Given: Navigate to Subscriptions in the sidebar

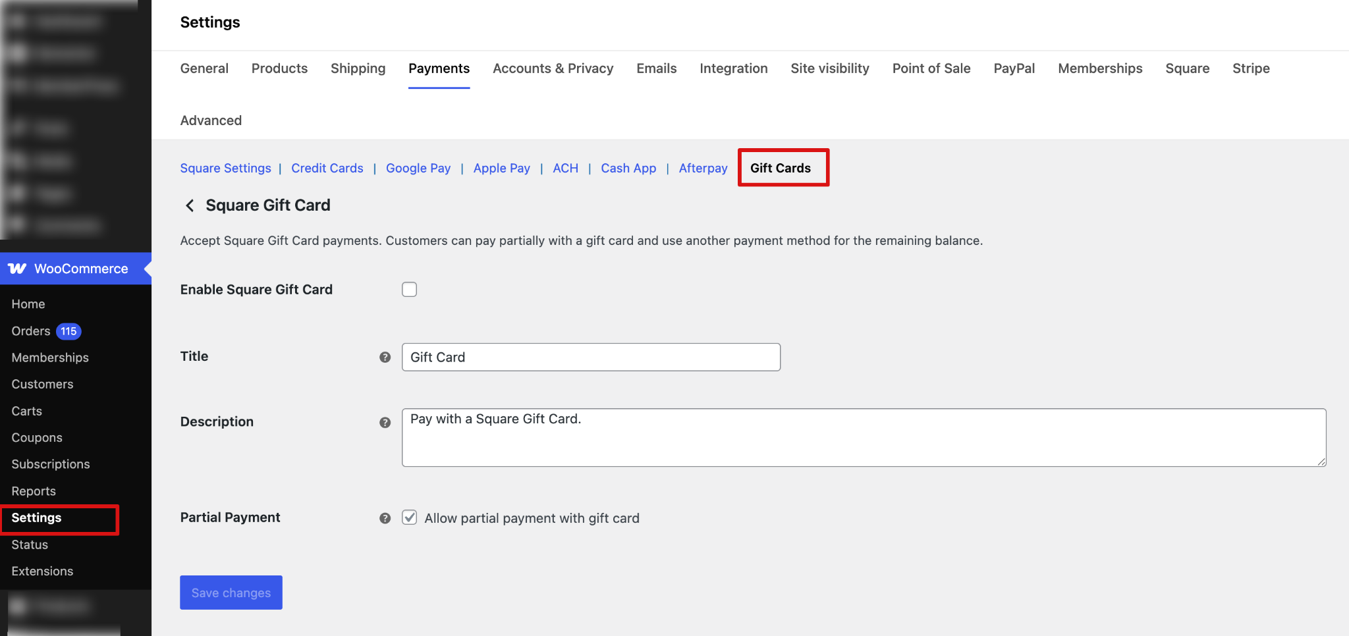Looking at the screenshot, I should [51, 464].
